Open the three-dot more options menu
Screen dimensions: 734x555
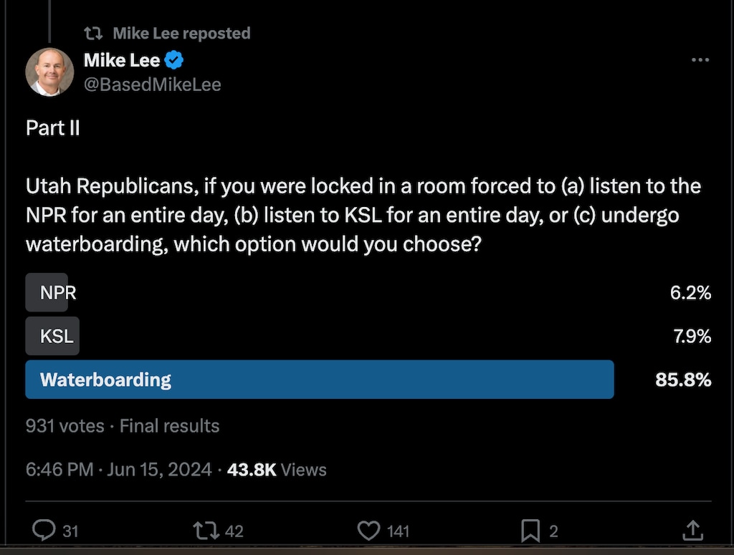point(700,60)
